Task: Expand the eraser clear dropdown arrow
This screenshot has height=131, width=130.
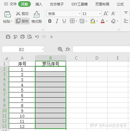Action: [x=117, y=21]
